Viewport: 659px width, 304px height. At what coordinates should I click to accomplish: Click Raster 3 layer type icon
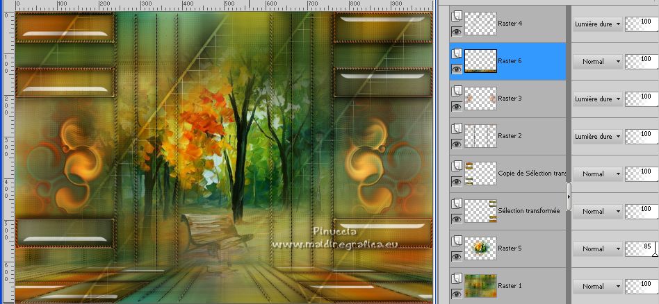pyautogui.click(x=457, y=91)
